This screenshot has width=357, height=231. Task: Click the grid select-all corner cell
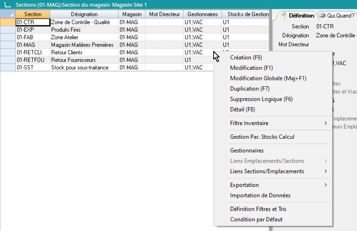[8, 14]
